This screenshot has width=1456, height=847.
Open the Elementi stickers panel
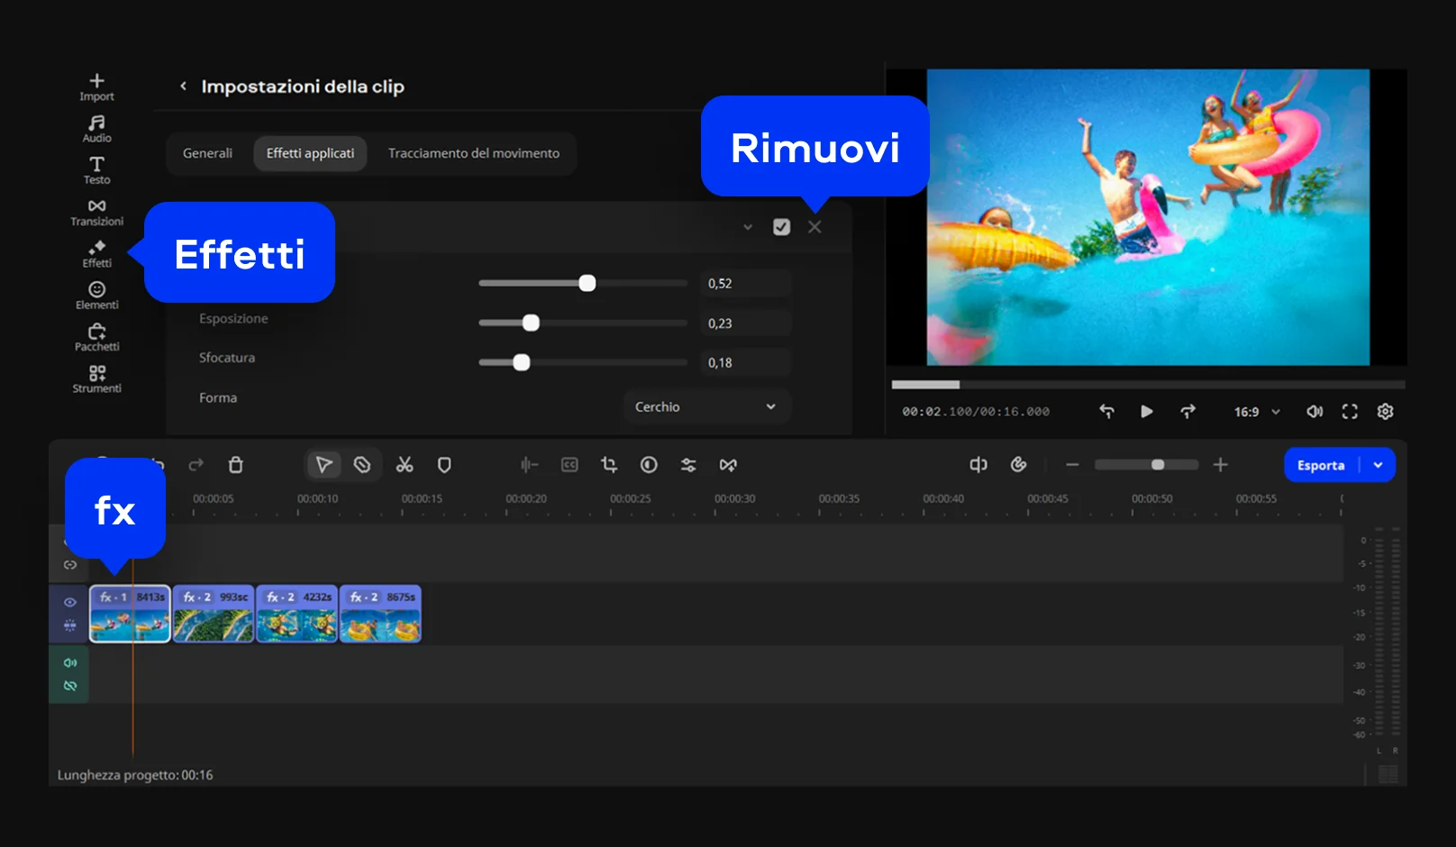click(96, 295)
